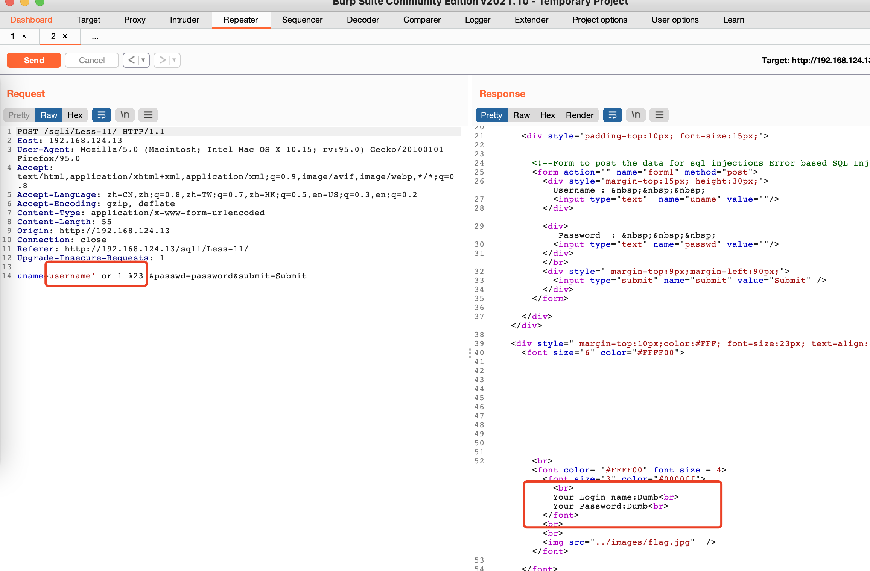Switch Request view to Hex

coord(75,115)
